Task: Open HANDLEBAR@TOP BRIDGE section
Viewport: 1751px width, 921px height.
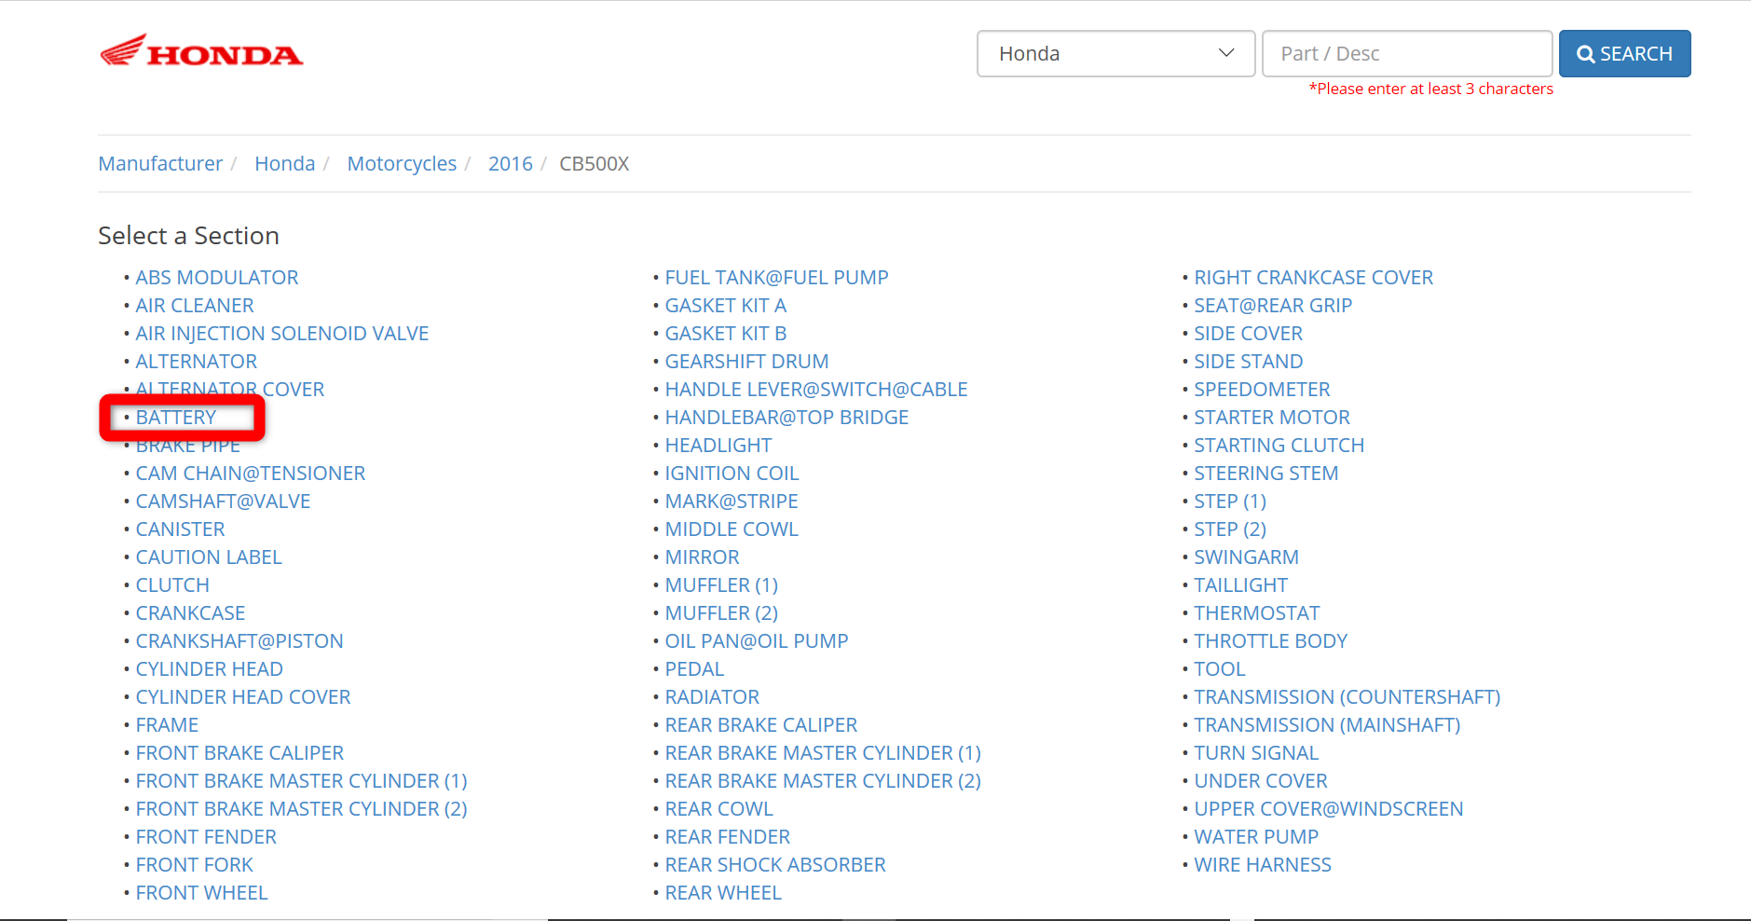Action: pyautogui.click(x=787, y=418)
